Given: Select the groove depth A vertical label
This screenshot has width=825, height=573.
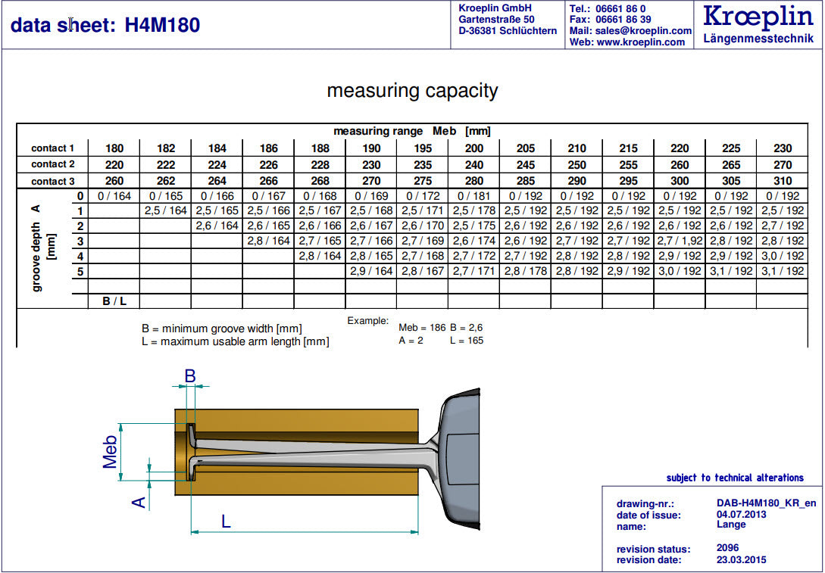Looking at the screenshot, I should click(37, 248).
